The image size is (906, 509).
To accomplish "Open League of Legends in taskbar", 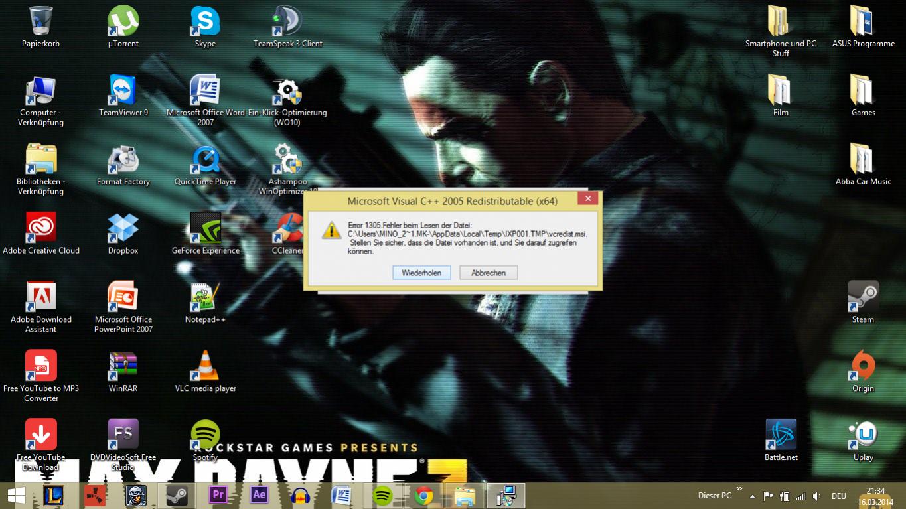I will (x=54, y=496).
